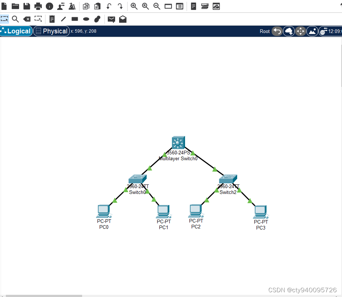
Task: Zoom out of the workspace
Action: [157, 6]
